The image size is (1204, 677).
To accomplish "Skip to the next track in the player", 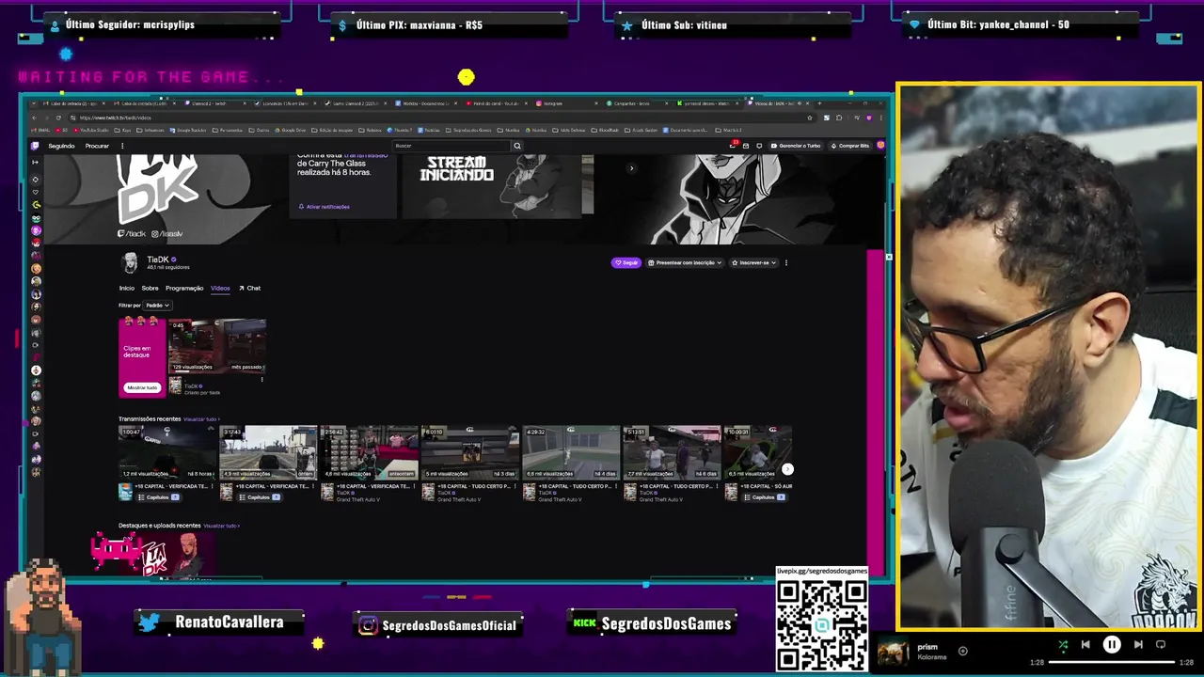I will pos(1138,645).
